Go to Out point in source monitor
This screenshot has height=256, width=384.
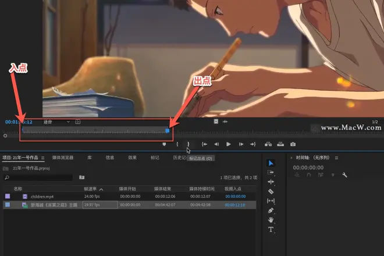coord(253,144)
